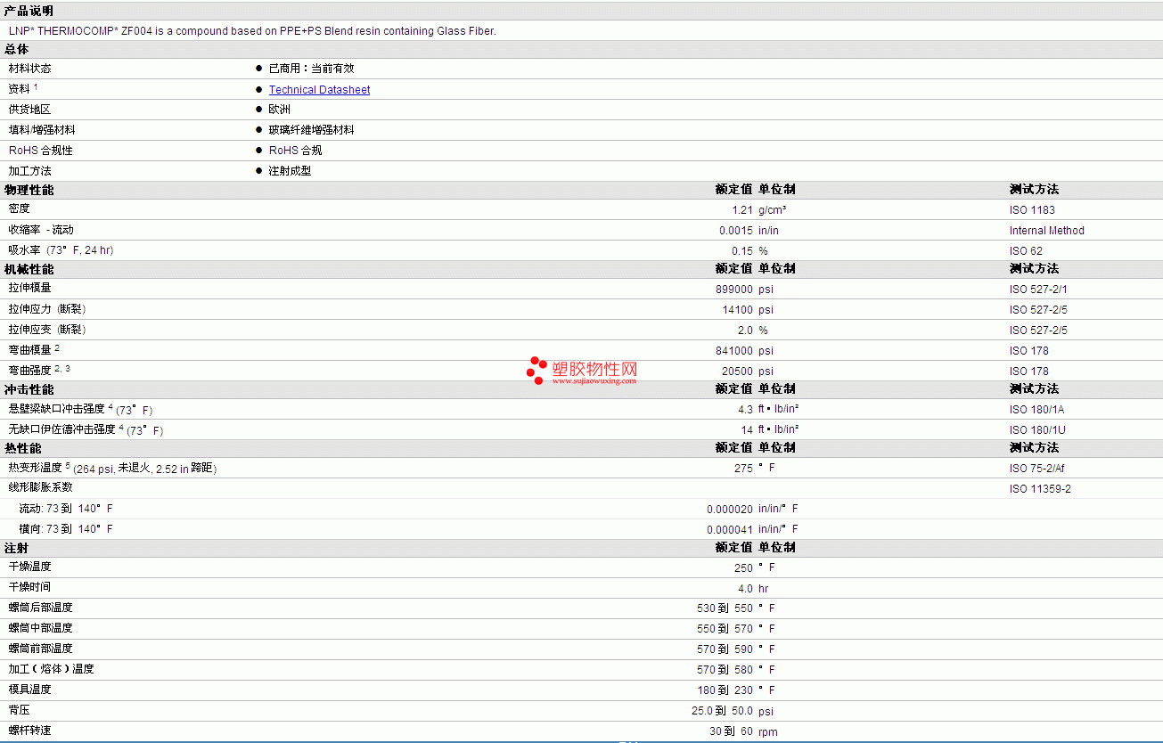The height and width of the screenshot is (743, 1163).
Task: Select the flexural modulus value 841000
Action: coord(734,351)
